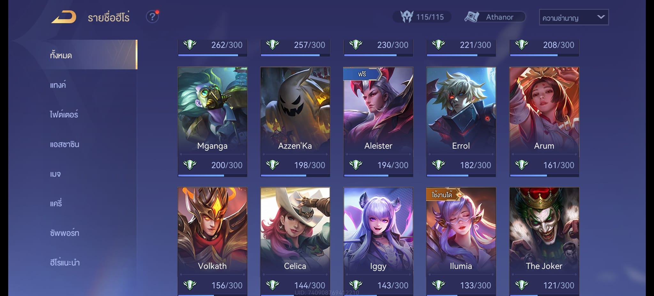
Task: Click Azzen'Ka's mastery progress bar
Action: pyautogui.click(x=295, y=175)
